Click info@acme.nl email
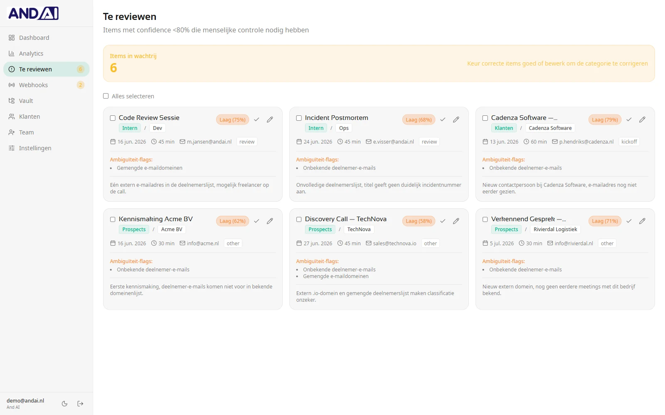 (203, 244)
